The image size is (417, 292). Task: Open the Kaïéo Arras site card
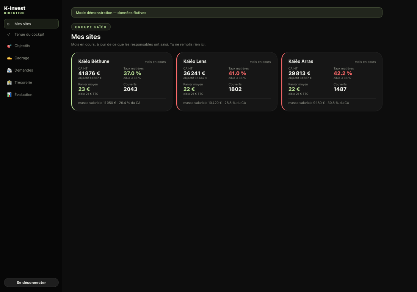coord(332,82)
